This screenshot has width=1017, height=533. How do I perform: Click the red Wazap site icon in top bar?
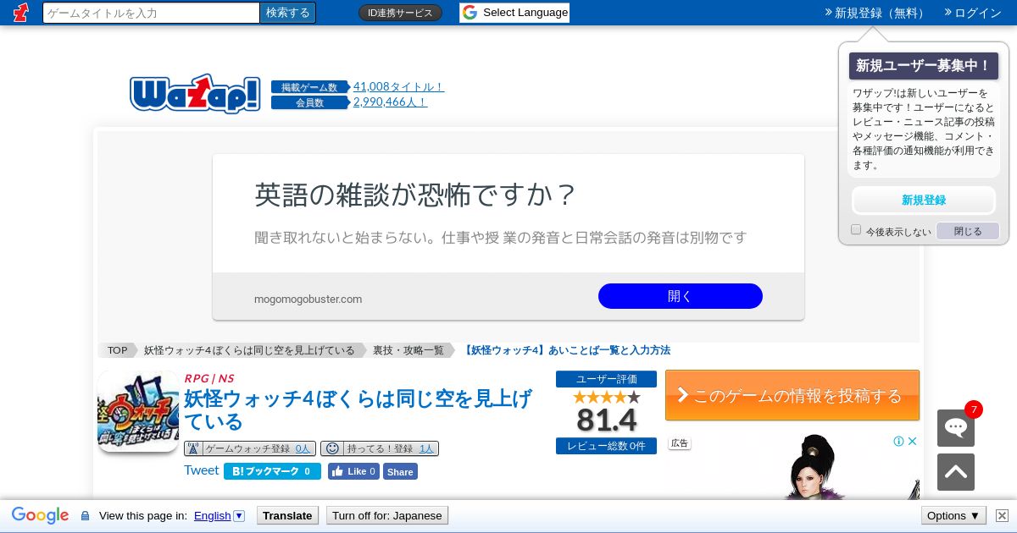[x=20, y=13]
